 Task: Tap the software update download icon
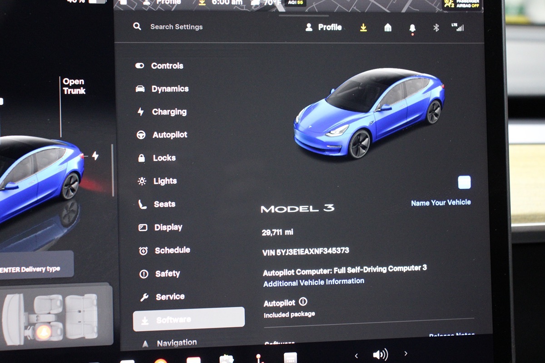[x=363, y=28]
